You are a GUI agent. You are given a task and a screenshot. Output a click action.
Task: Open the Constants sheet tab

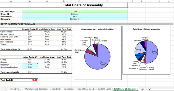(56, 89)
